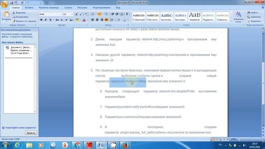Open the font color dropdown arrow

(87, 20)
